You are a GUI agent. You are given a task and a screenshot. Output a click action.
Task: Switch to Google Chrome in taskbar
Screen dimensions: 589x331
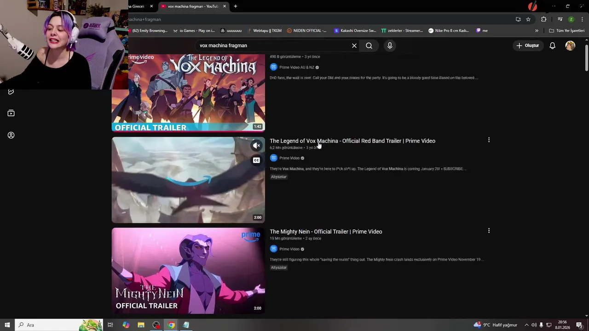click(171, 325)
